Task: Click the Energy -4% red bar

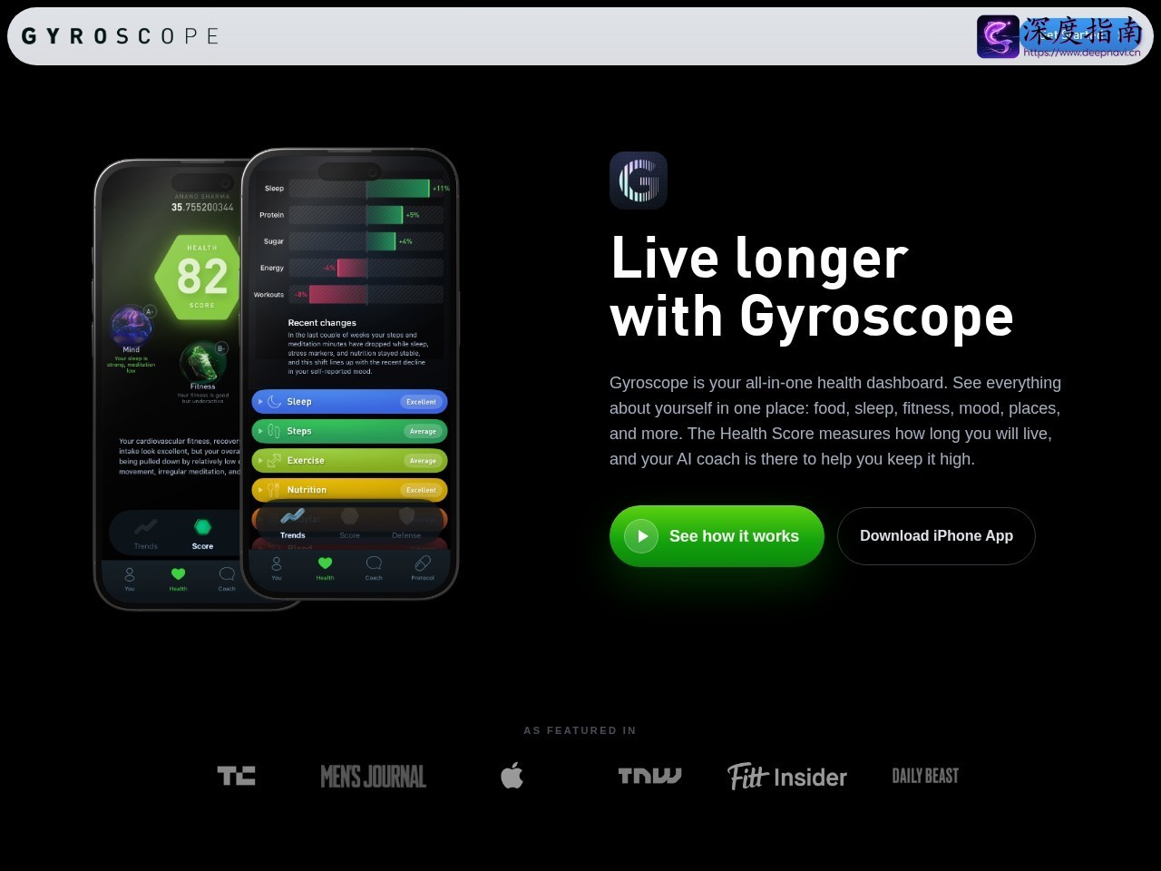Action: coord(352,268)
